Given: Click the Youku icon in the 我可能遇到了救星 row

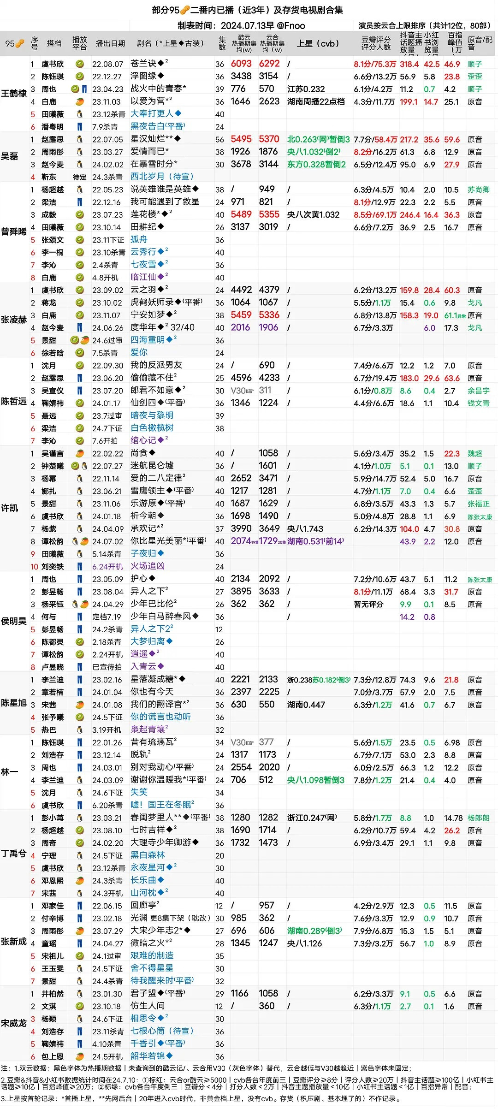Looking at the screenshot, I should 80,202.
